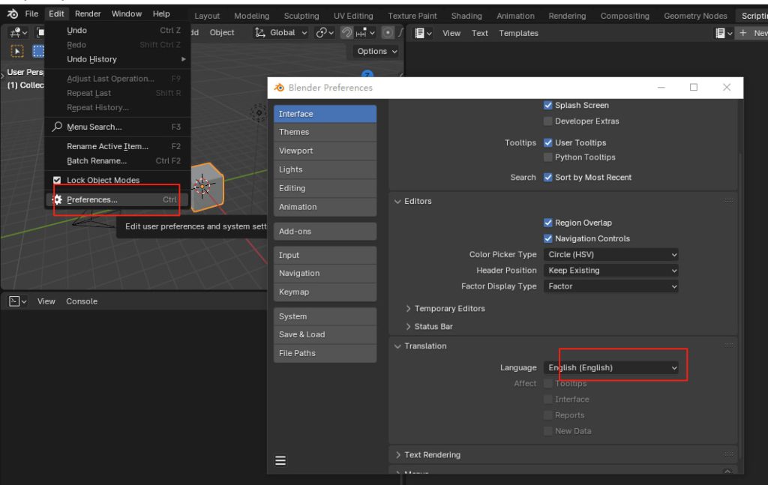
Task: Open the Language dropdown
Action: tap(610, 367)
